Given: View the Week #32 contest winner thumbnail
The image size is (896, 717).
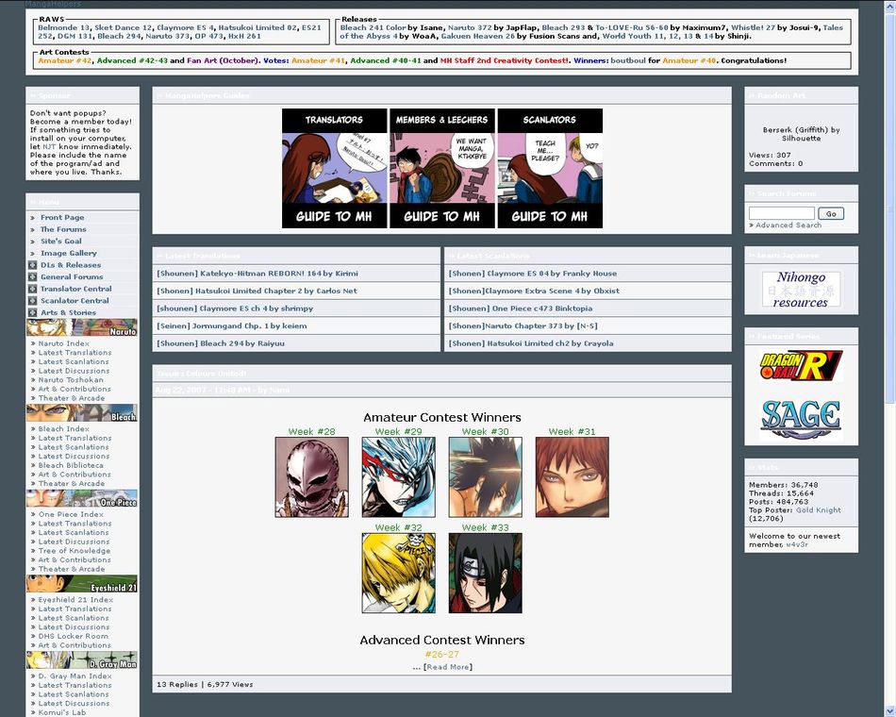Looking at the screenshot, I should tap(398, 574).
